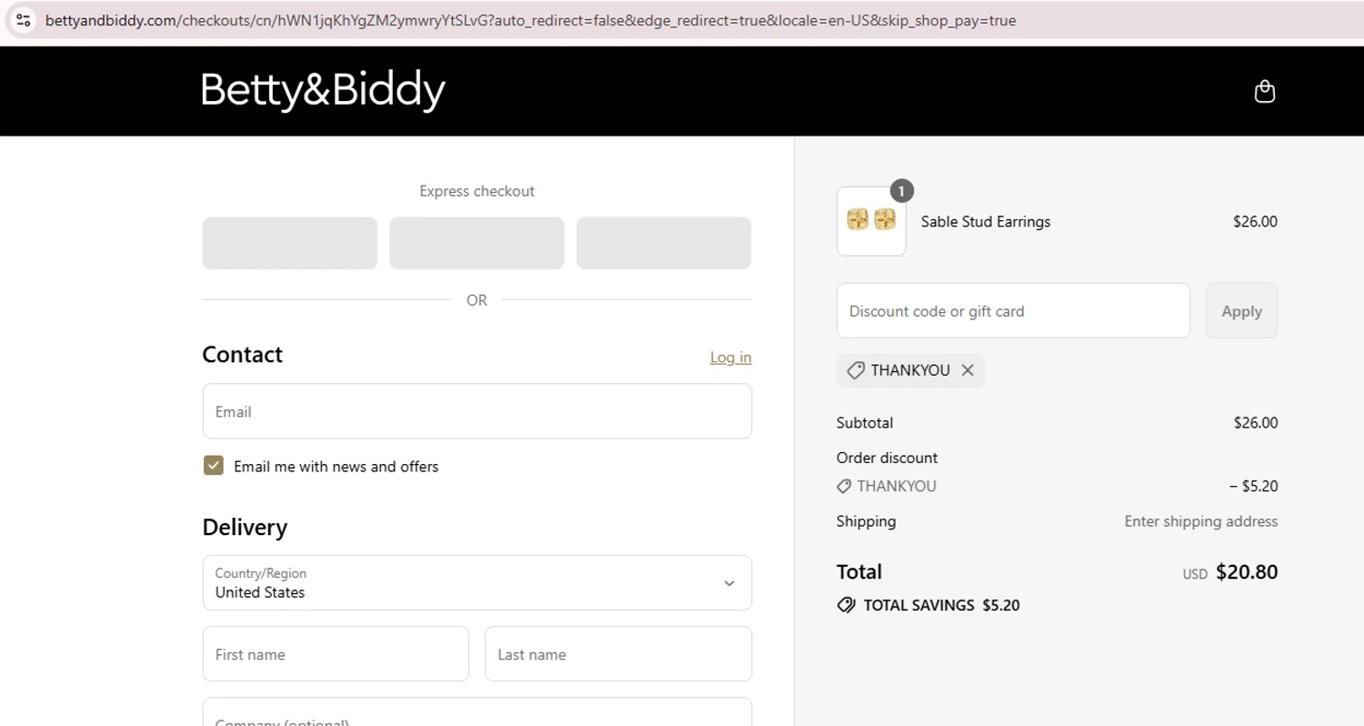Open the shopping bag cart icon
The height and width of the screenshot is (726, 1364).
coord(1265,92)
